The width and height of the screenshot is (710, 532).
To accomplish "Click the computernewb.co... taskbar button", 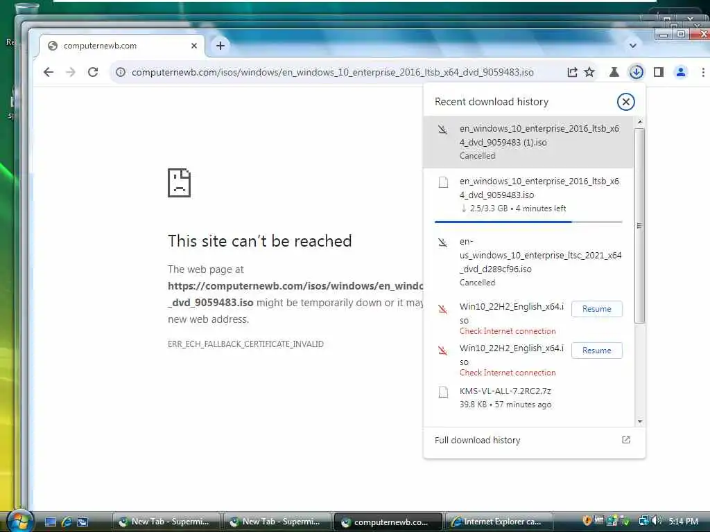I will pos(388,522).
